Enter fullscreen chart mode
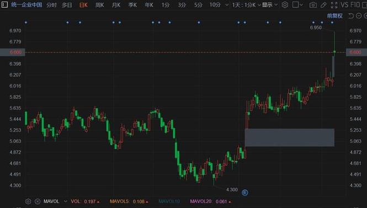Screen dimensions: 367x208 pyautogui.click(x=334, y=4)
